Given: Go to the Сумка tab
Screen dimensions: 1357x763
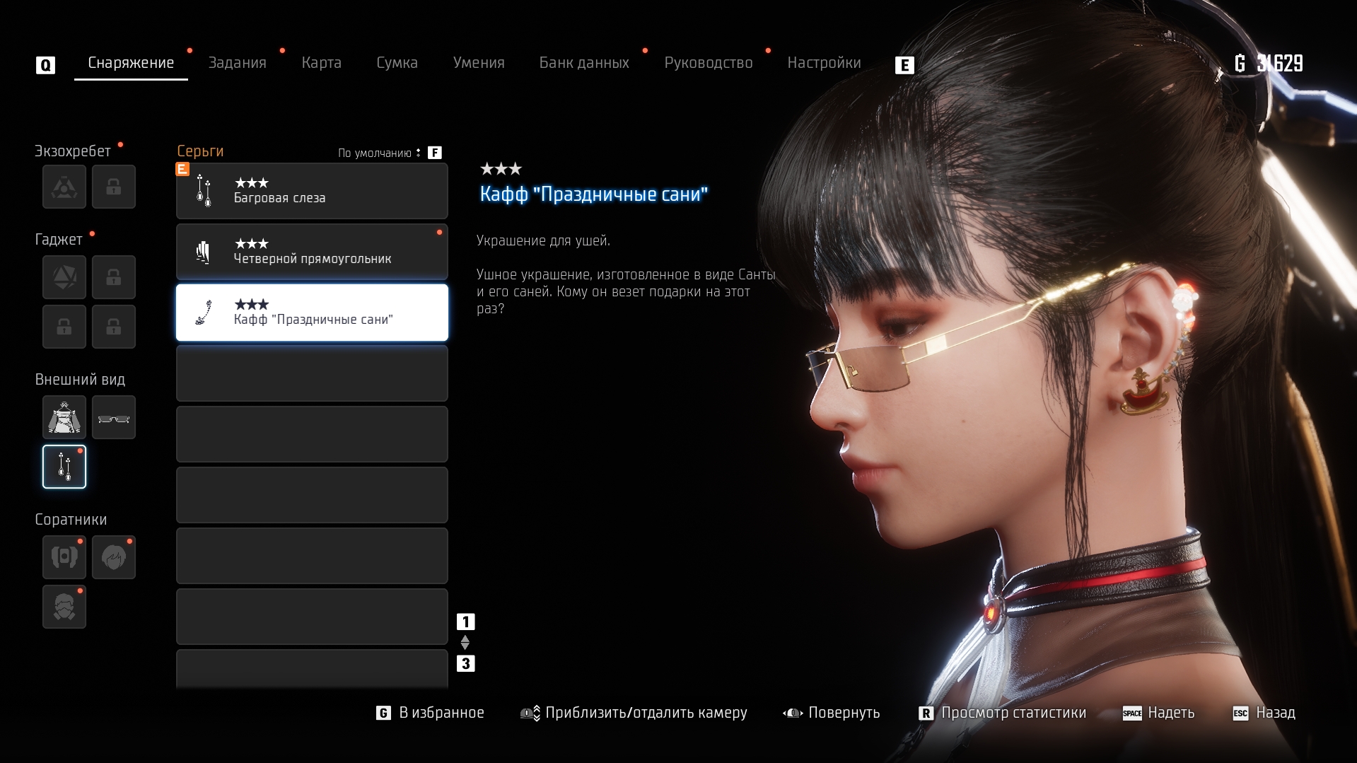Looking at the screenshot, I should click(x=397, y=63).
